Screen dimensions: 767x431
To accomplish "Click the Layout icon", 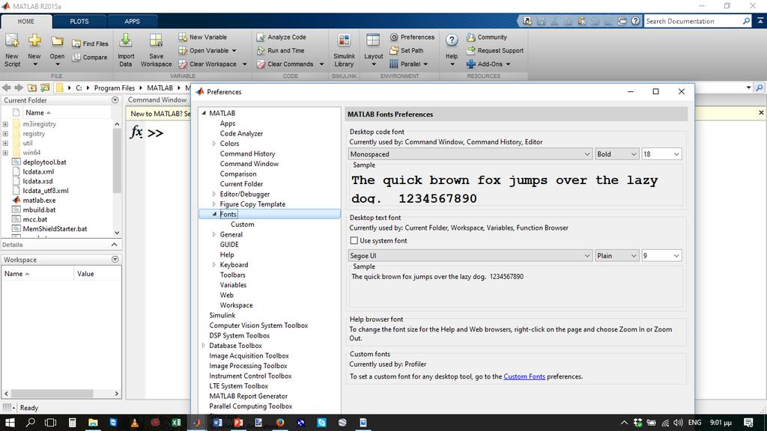I will point(373,40).
